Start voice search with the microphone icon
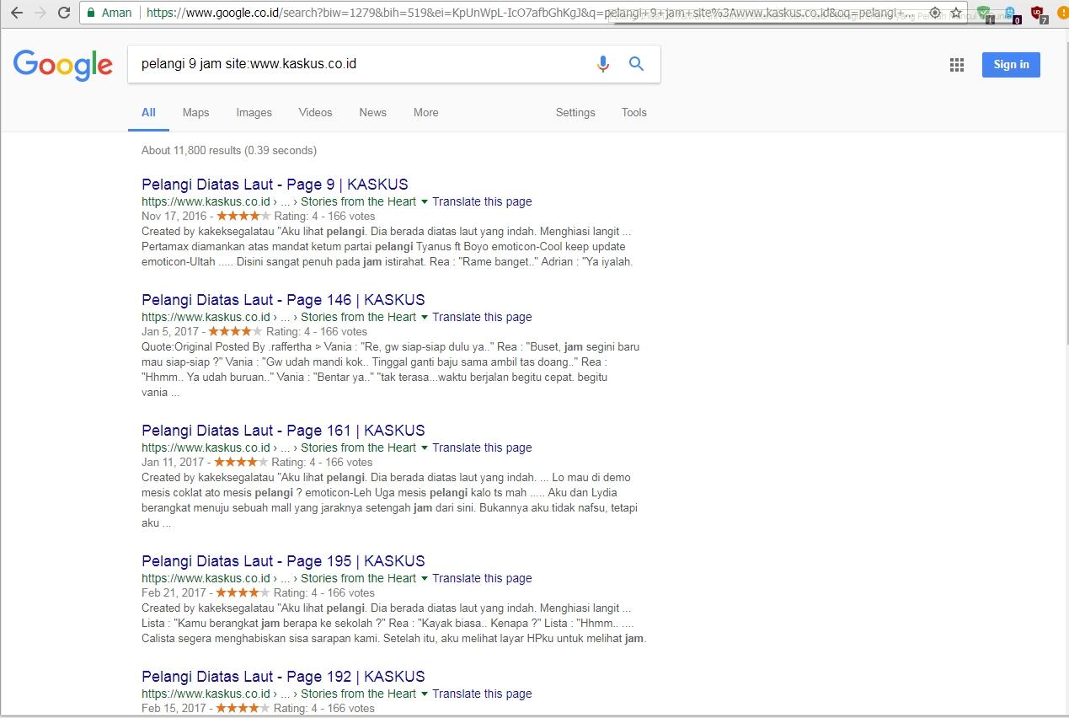This screenshot has width=1069, height=718. coord(603,64)
